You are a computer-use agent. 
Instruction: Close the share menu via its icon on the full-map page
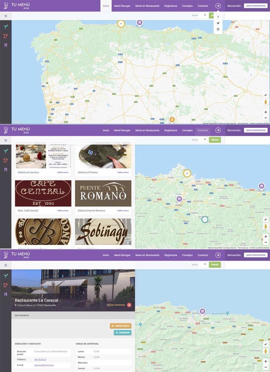218,6
